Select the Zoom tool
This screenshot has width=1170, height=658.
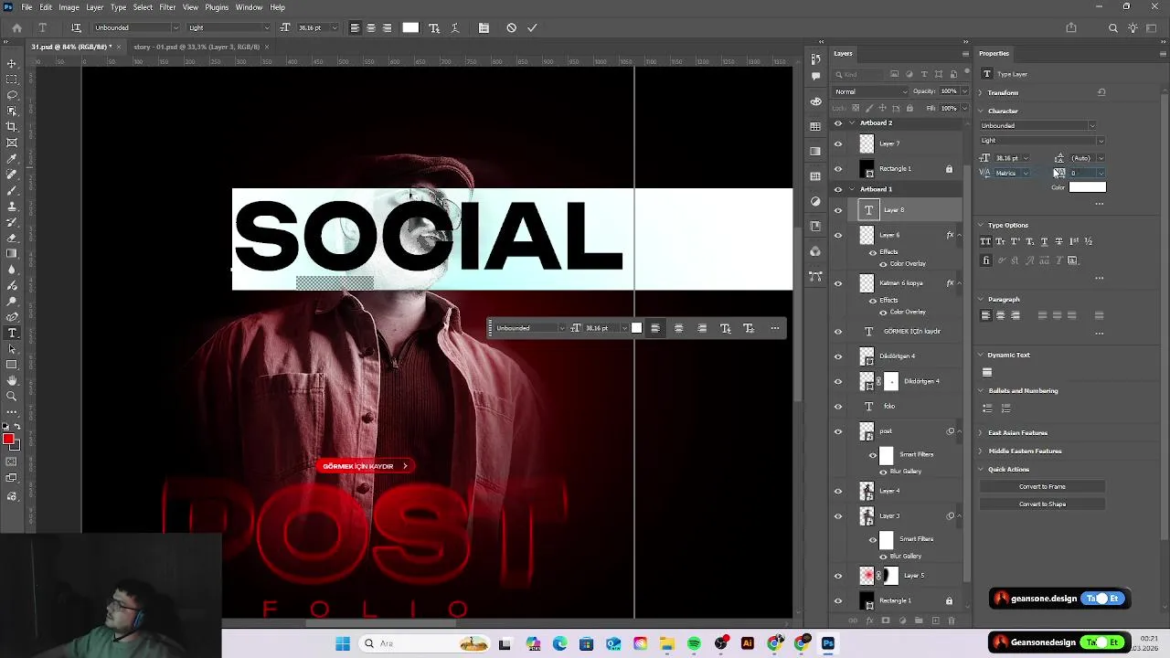(12, 396)
